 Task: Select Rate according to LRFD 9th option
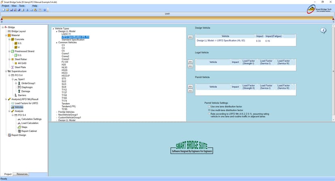pos(209,114)
